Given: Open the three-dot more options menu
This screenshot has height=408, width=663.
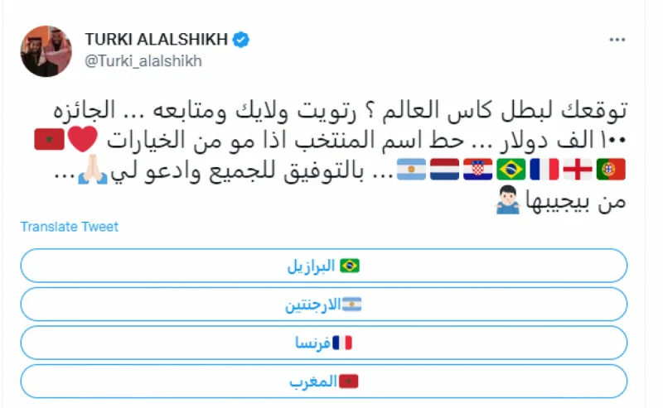Looking at the screenshot, I should tap(615, 41).
